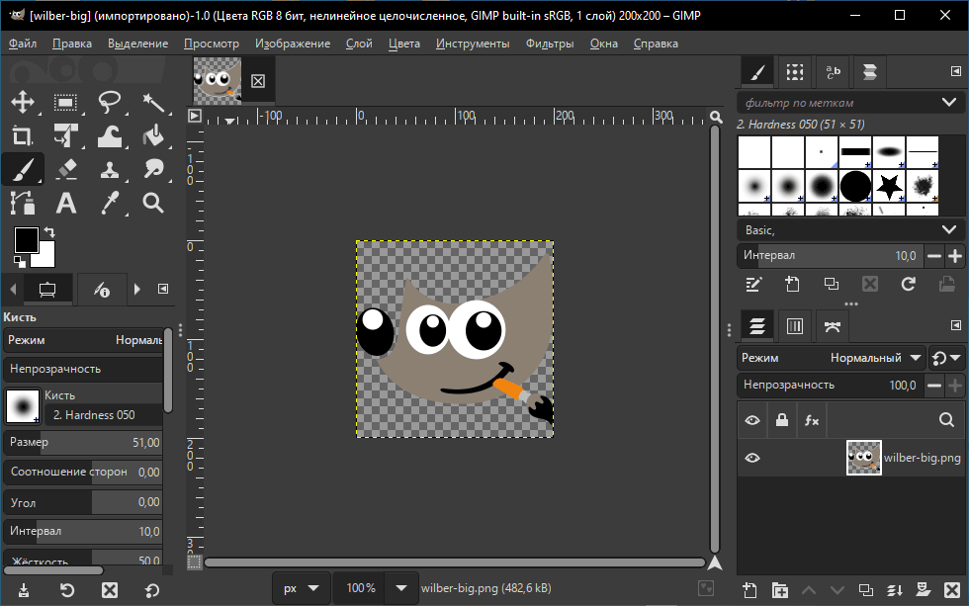This screenshot has width=969, height=606.
Task: Select the Move tool
Action: click(x=23, y=102)
